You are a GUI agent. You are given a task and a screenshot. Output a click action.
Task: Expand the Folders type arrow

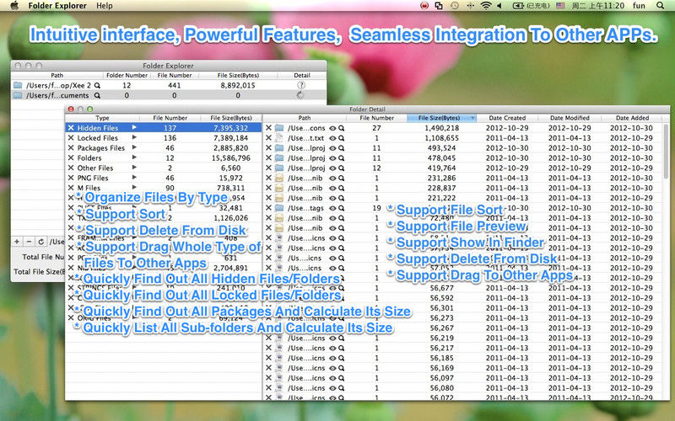134,157
